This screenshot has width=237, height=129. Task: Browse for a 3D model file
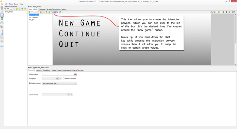click(68, 95)
